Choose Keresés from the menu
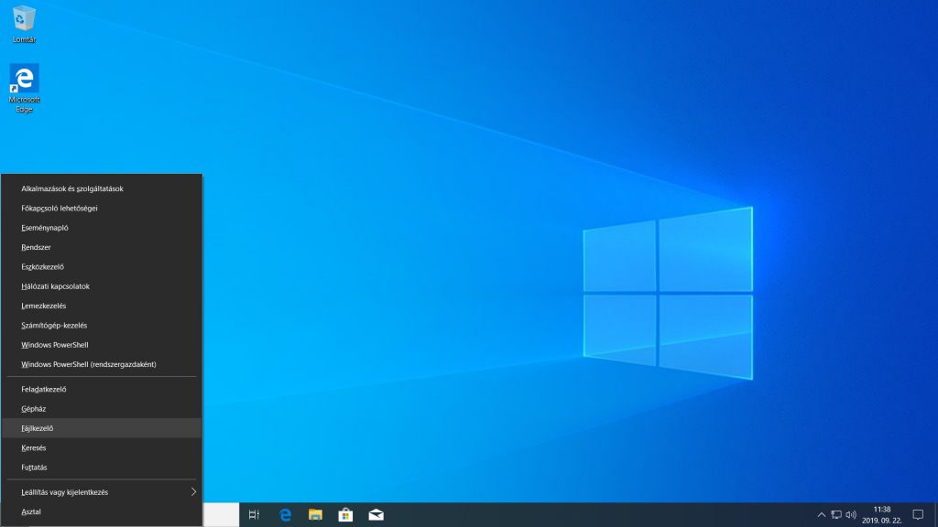This screenshot has height=527, width=938. (102, 447)
